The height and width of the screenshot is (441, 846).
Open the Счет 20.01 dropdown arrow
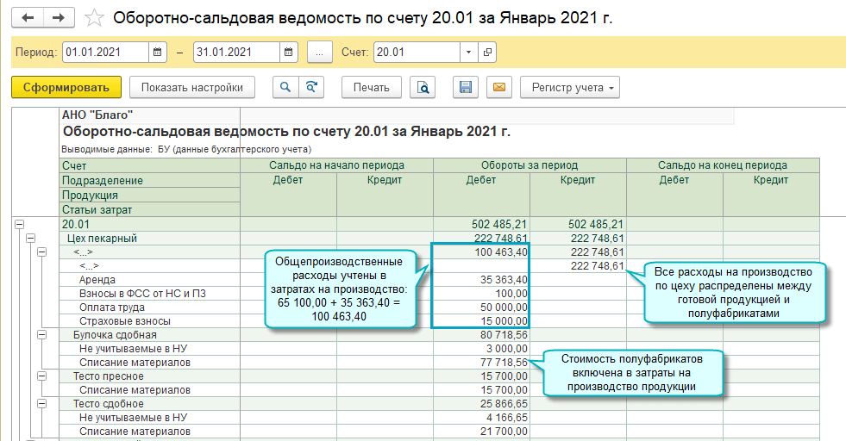468,53
